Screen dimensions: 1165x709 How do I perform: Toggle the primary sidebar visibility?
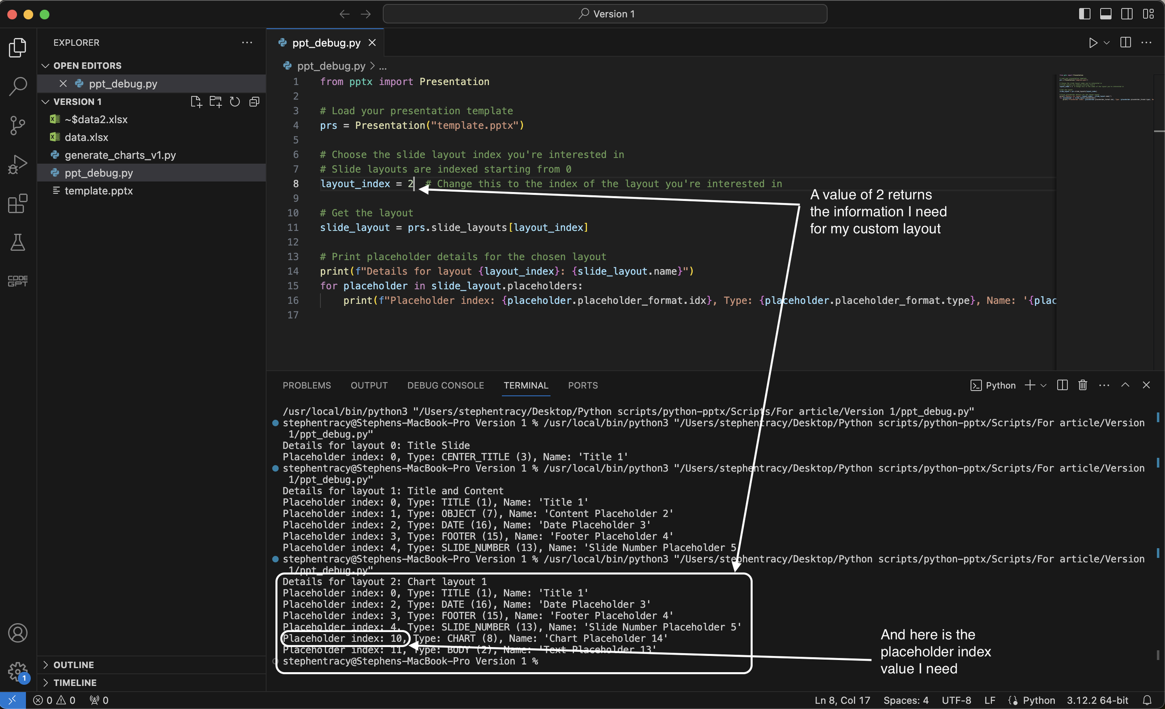1084,14
